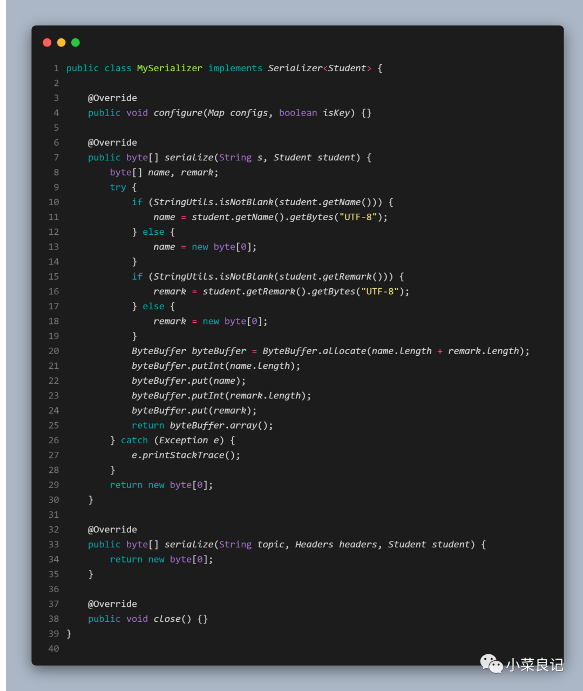Screen dimensions: 583x691
Task: Click line number 40 in the gutter
Action: 53,648
